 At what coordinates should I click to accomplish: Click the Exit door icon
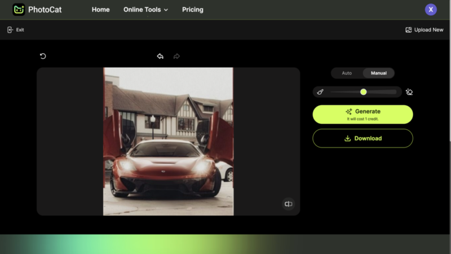click(10, 30)
